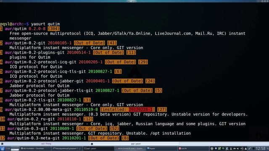269x151 pixels.
Task: Click vote count '(12)'
Action: click(88, 119)
